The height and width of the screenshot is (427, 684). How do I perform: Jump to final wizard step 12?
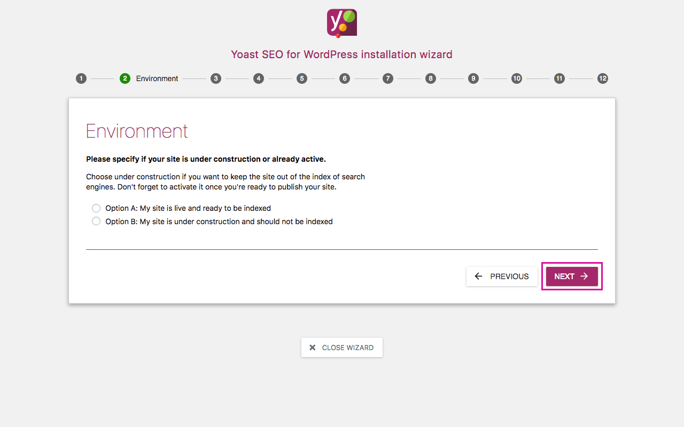[603, 78]
